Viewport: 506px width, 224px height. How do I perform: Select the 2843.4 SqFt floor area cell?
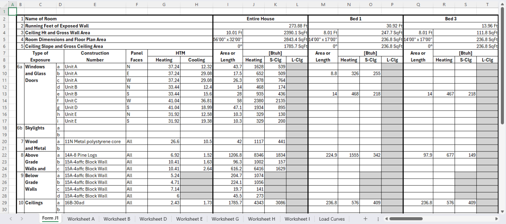[276, 40]
